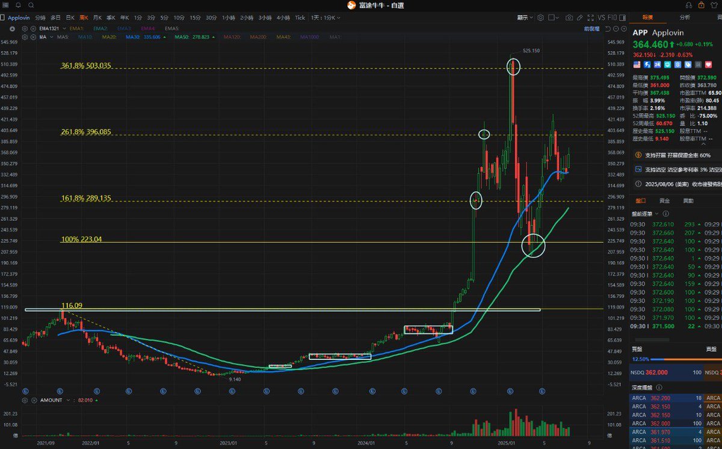
Task: Click the blue 24 hour trading badge
Action: coord(657,64)
